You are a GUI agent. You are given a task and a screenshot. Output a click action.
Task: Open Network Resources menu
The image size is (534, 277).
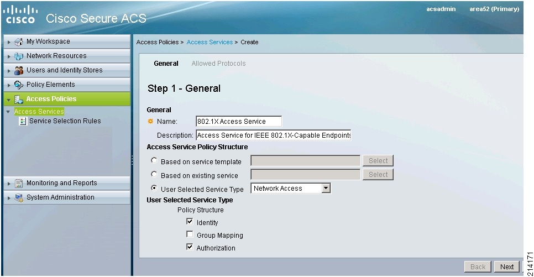tap(67, 56)
